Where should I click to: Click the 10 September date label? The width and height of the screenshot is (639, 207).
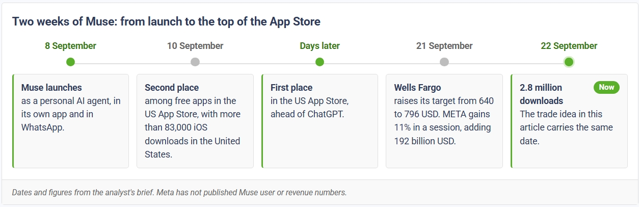click(195, 46)
